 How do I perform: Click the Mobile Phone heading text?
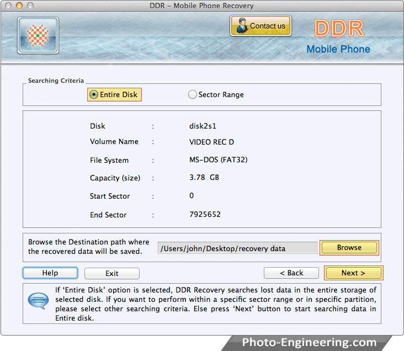(x=338, y=49)
